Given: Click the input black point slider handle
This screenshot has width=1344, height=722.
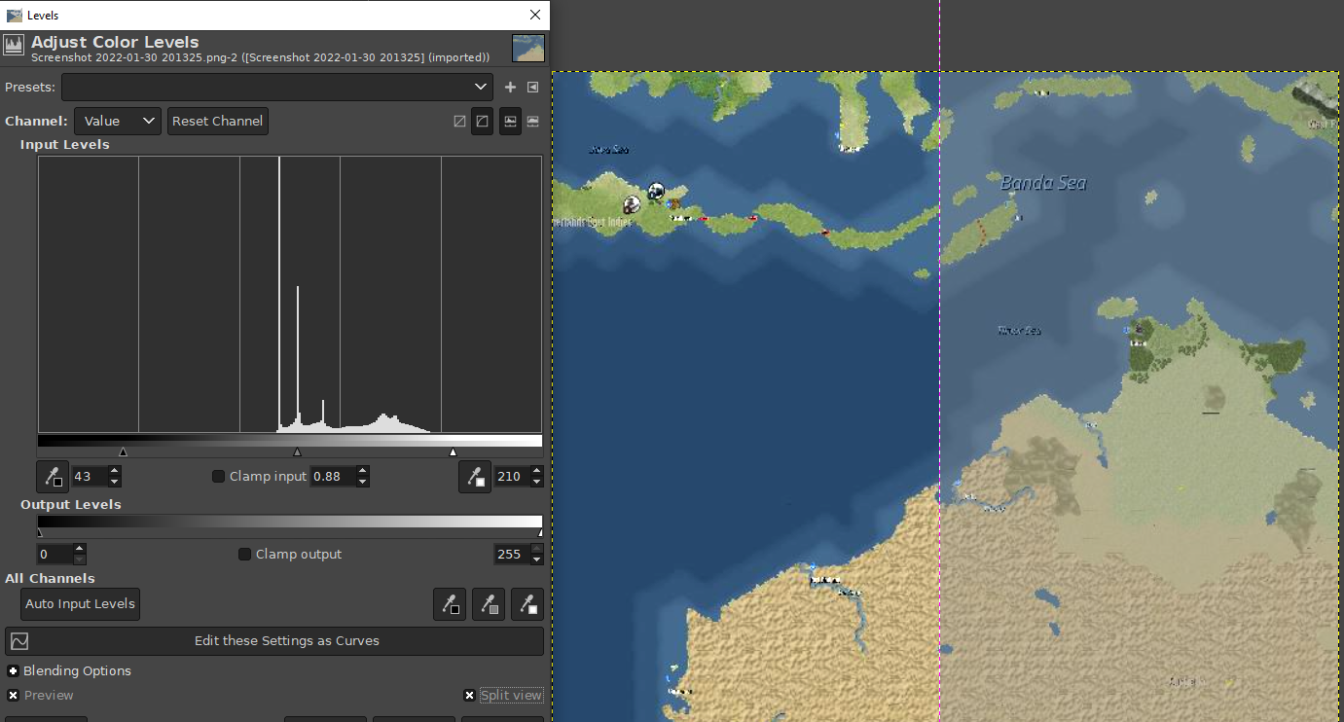Looking at the screenshot, I should [123, 452].
